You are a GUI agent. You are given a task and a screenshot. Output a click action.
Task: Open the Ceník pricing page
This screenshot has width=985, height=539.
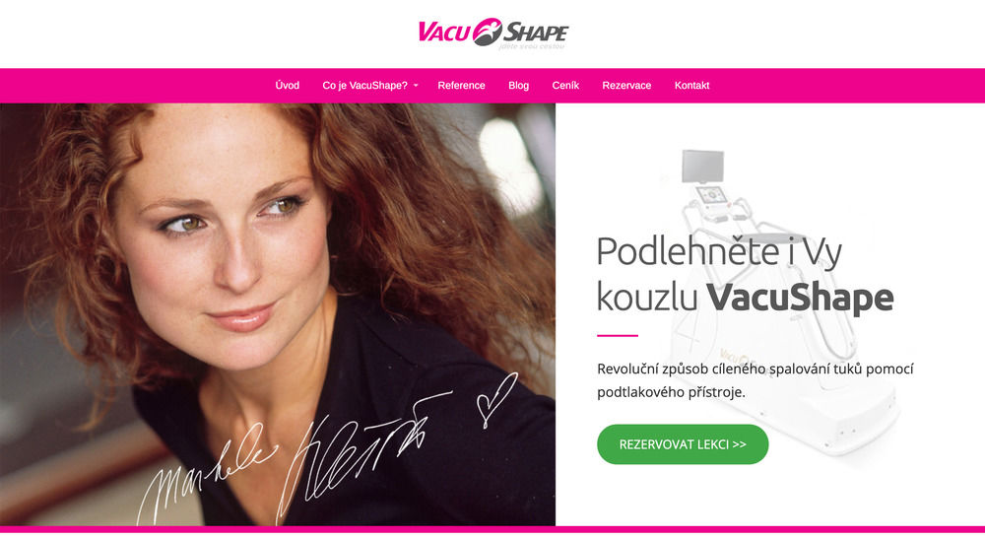point(565,86)
